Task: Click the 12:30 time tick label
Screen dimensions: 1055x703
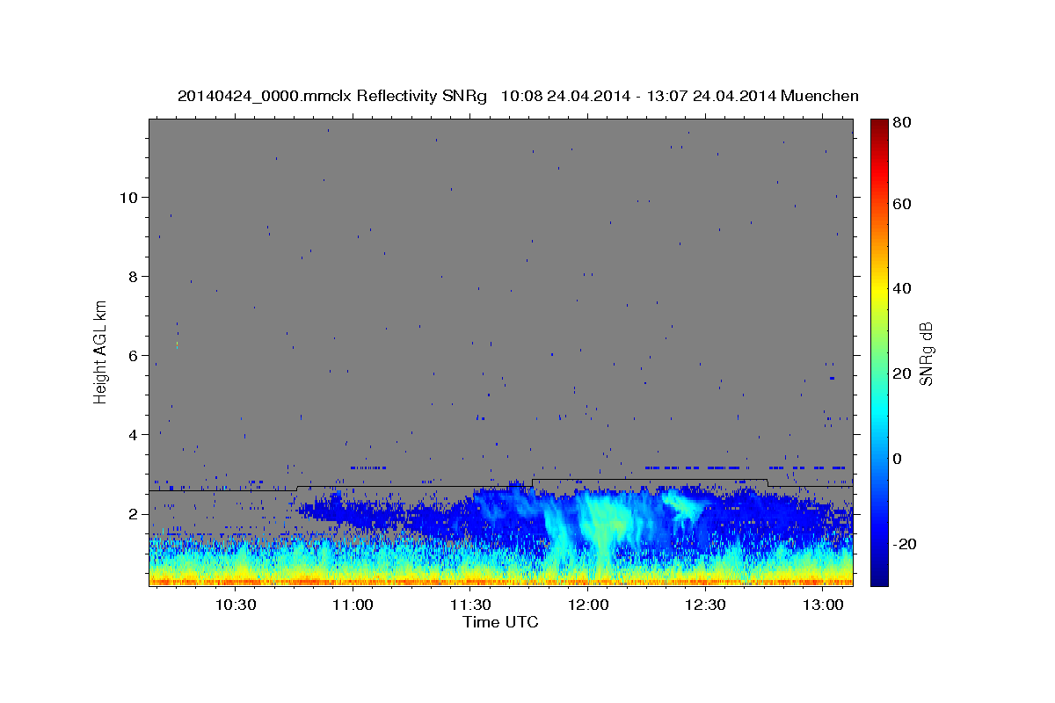Action: (x=705, y=605)
